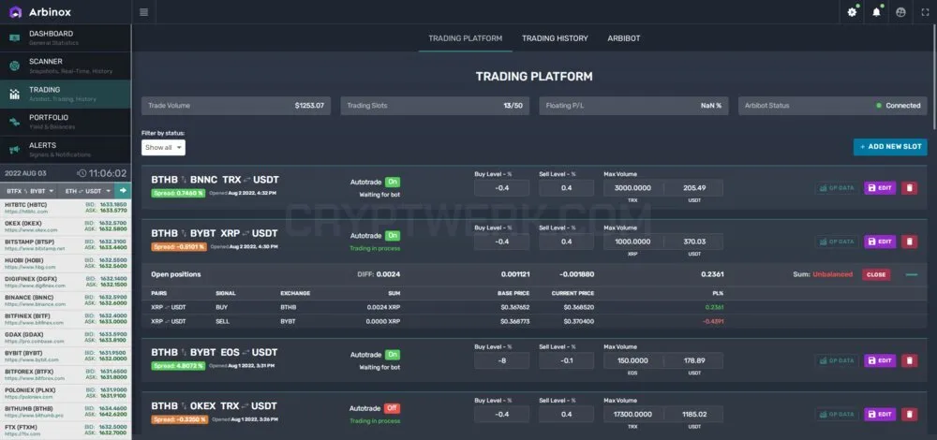Viewport: 937px width, 440px height.
Task: Open the ETH USDT pair dropdown
Action: (x=87, y=190)
